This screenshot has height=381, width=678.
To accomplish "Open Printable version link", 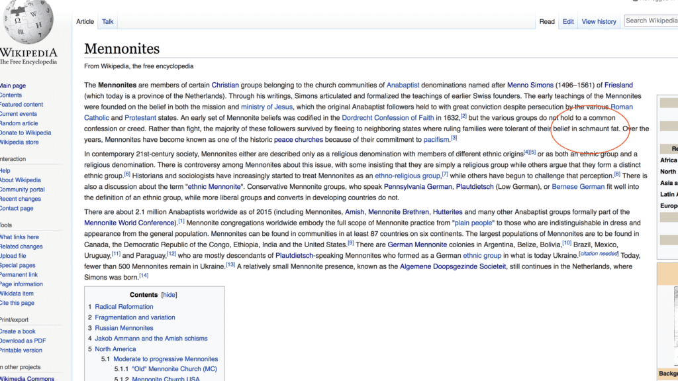I will point(21,351).
